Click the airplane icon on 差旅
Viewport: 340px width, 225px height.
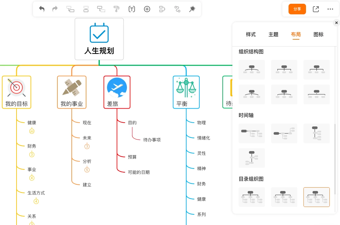(117, 87)
